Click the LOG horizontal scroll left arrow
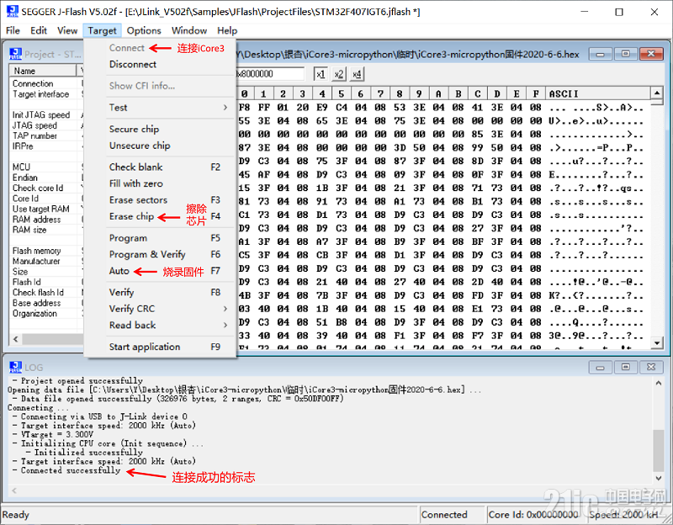673x525 pixels. (x=14, y=491)
